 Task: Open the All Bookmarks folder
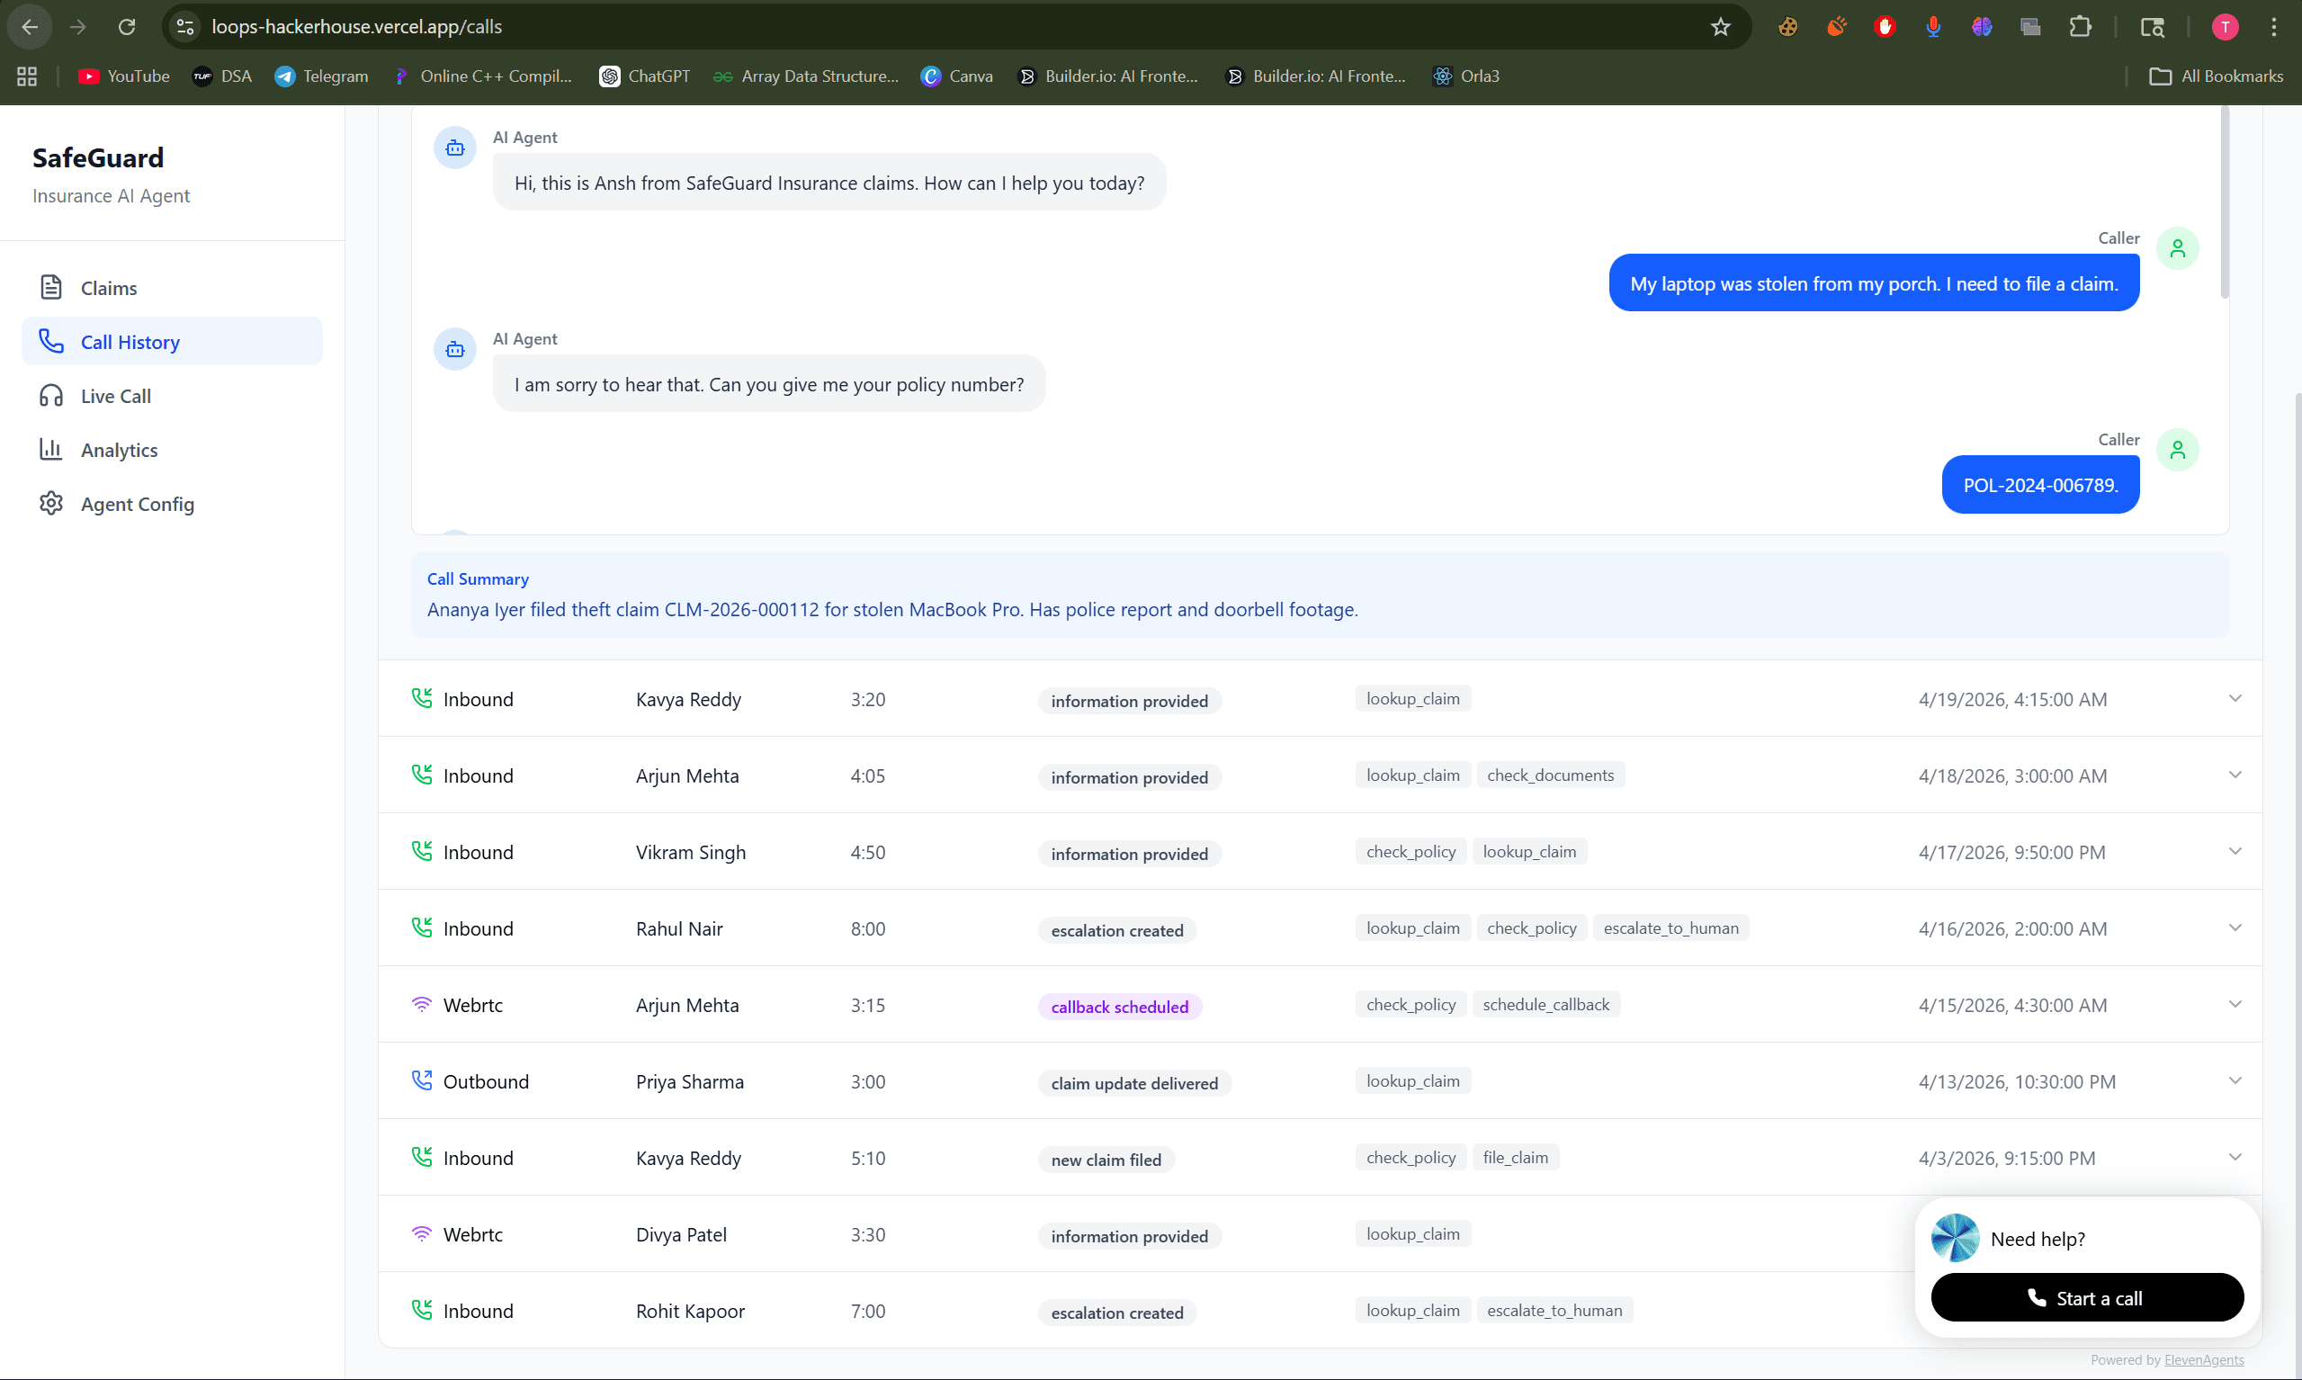pyautogui.click(x=2216, y=76)
